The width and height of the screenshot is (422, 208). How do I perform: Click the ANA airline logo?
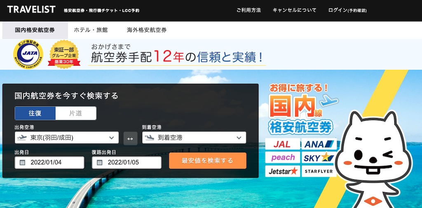pyautogui.click(x=319, y=144)
